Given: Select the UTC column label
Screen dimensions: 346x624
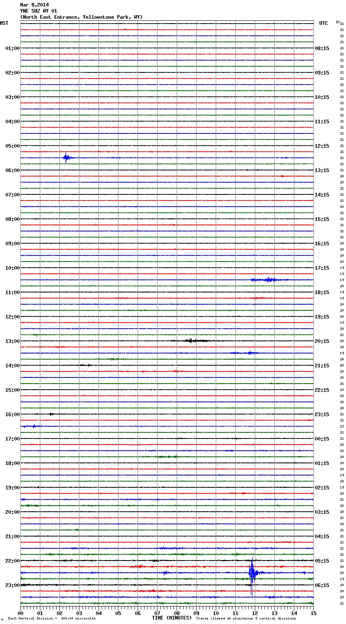Looking at the screenshot, I should tap(323, 23).
